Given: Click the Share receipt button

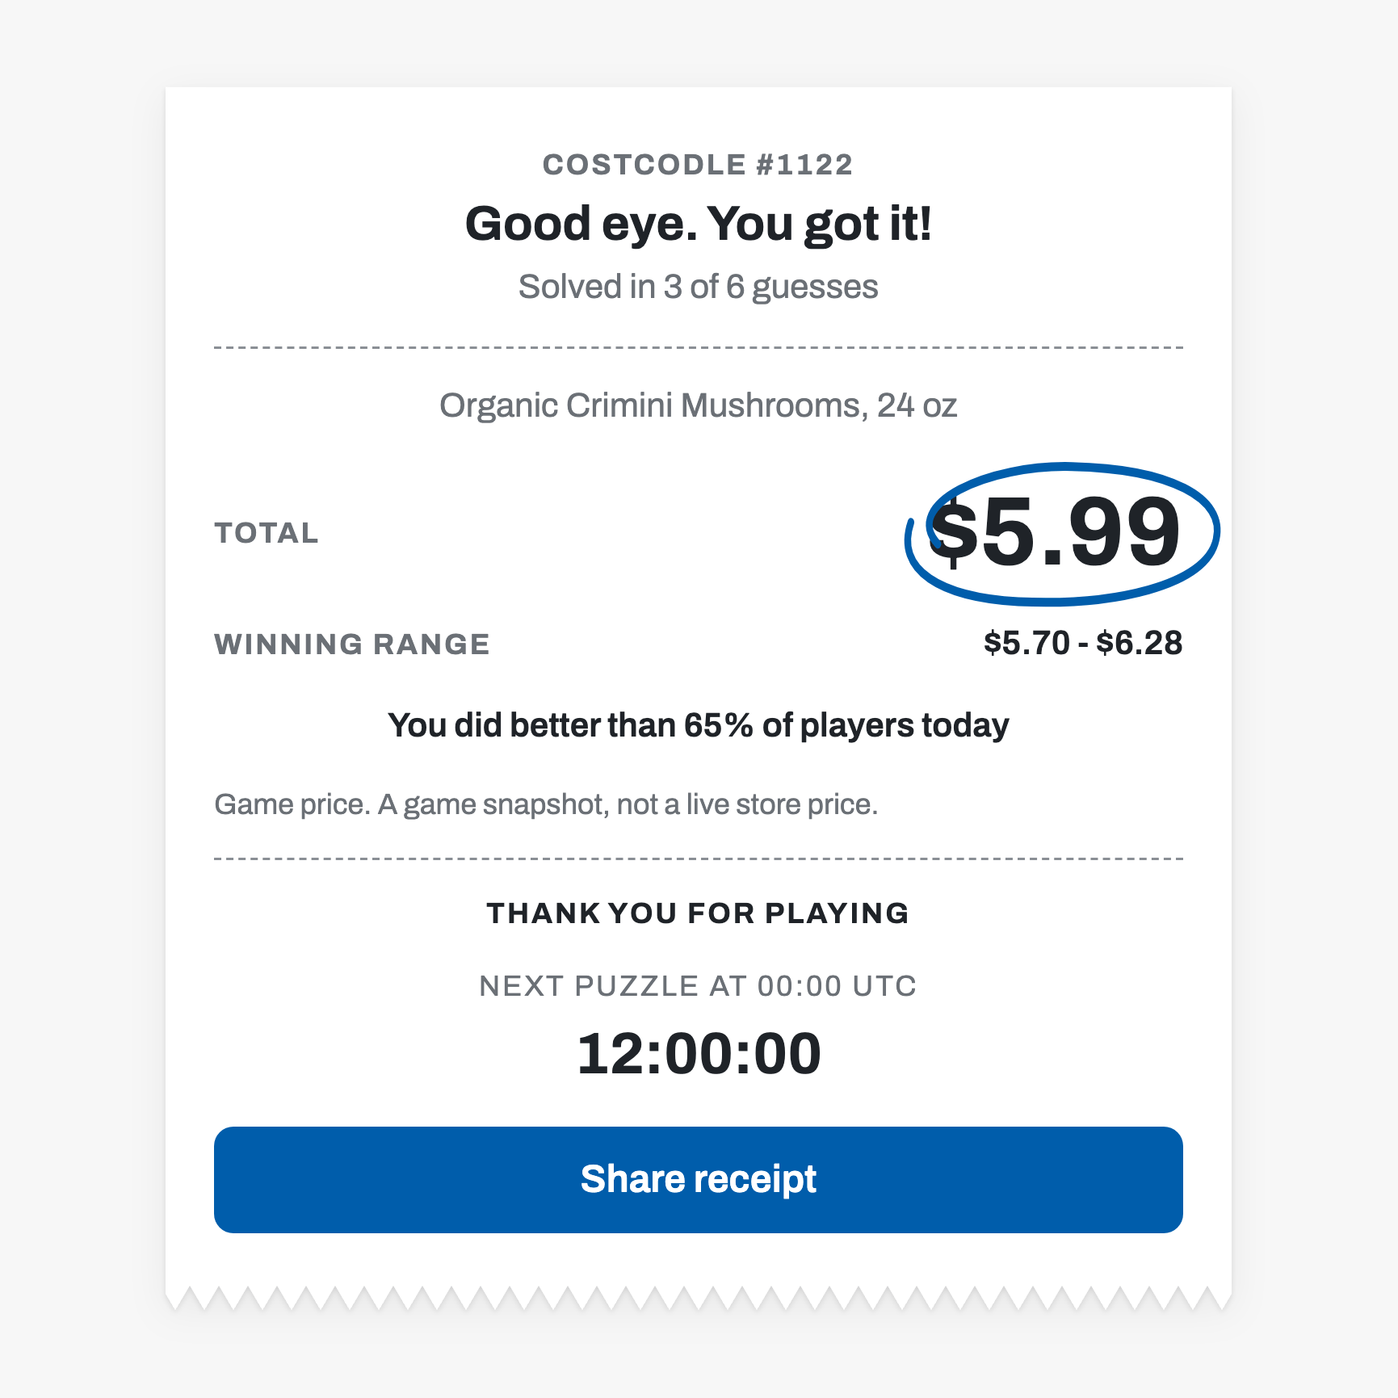Looking at the screenshot, I should tap(699, 1179).
